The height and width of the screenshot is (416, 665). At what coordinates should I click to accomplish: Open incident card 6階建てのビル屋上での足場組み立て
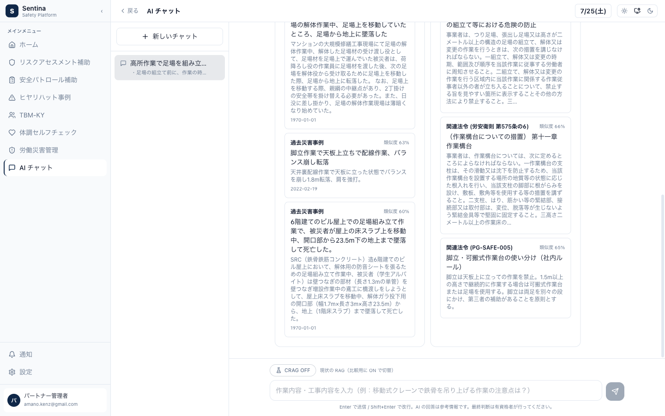coord(350,269)
